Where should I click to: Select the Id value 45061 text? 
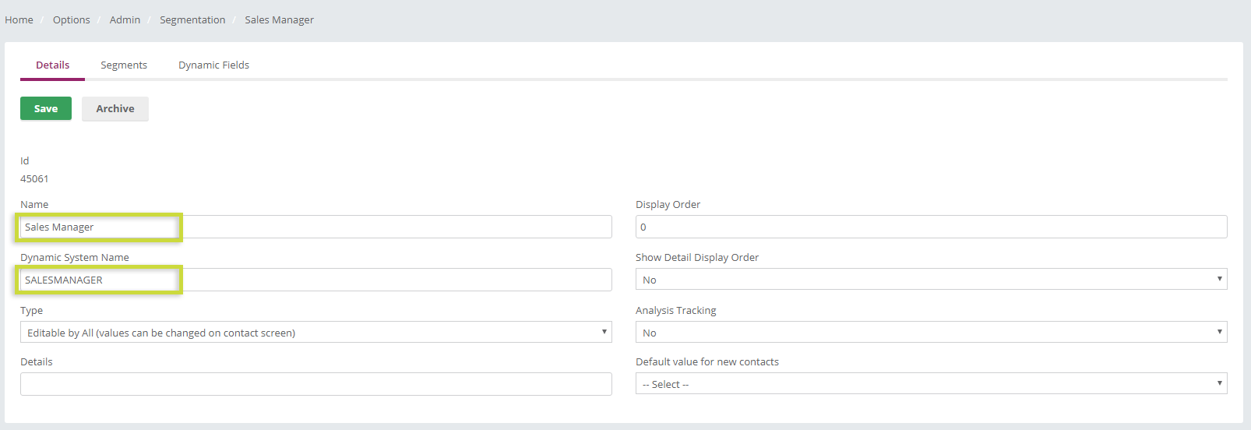34,178
